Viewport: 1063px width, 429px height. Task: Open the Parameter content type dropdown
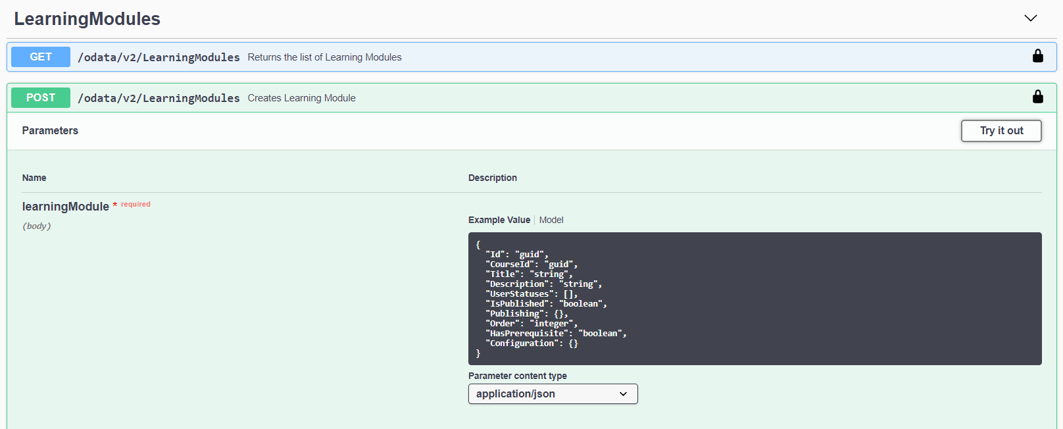pyautogui.click(x=553, y=394)
